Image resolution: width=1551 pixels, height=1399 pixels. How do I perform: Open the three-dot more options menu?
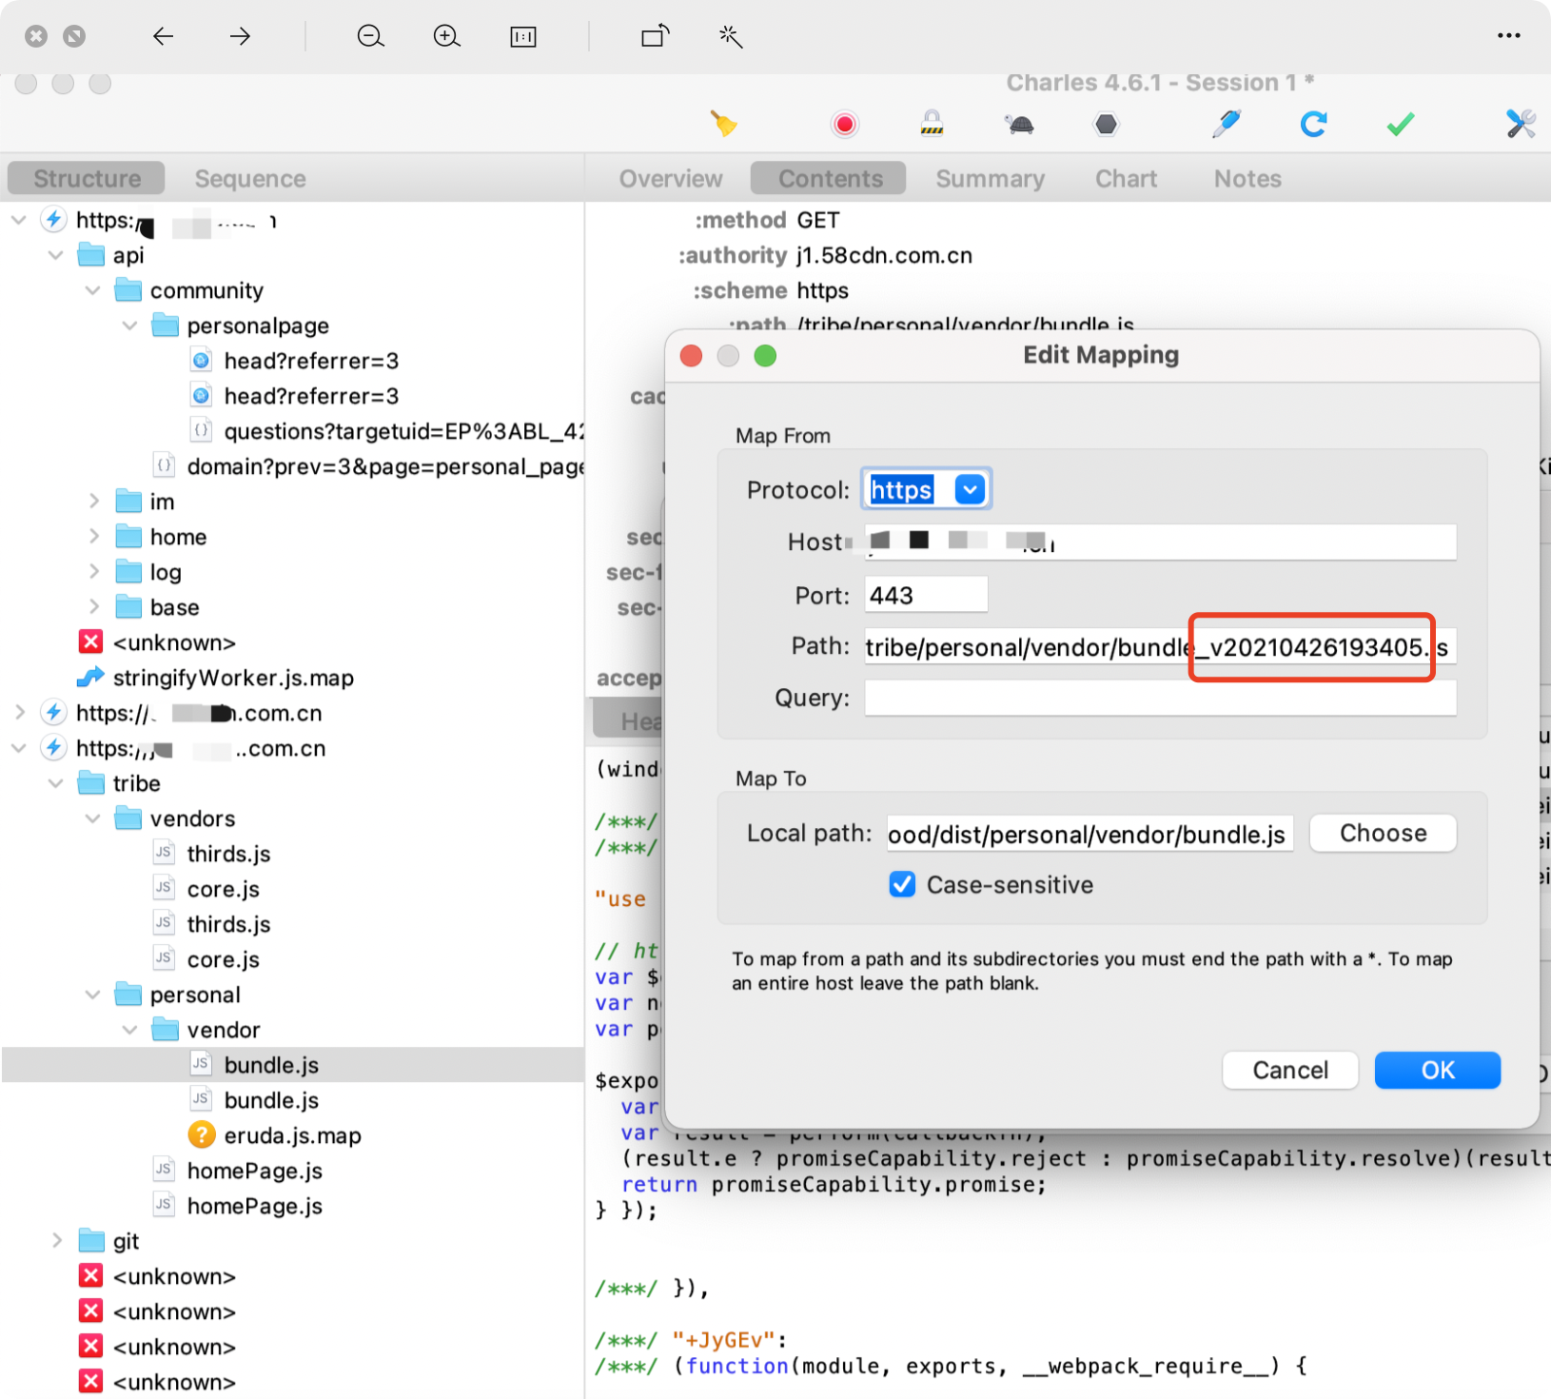[1509, 36]
